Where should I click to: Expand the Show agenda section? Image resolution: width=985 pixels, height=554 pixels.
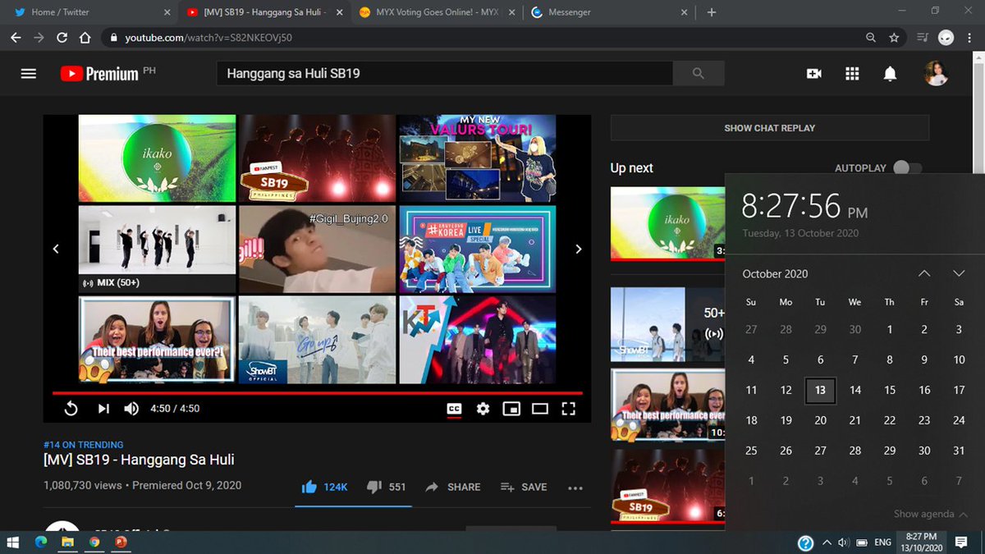click(931, 514)
